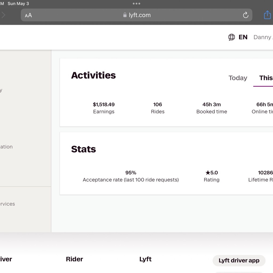Click the Stats heading
Viewport: 273px width, 273px height.
pos(83,149)
